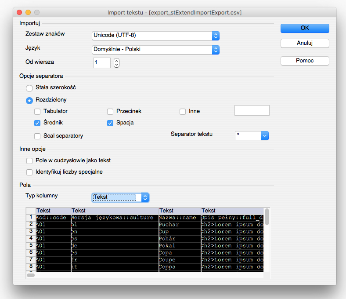The image size is (346, 299).
Task: Enable the Przecinek separator checkbox
Action: 110,112
